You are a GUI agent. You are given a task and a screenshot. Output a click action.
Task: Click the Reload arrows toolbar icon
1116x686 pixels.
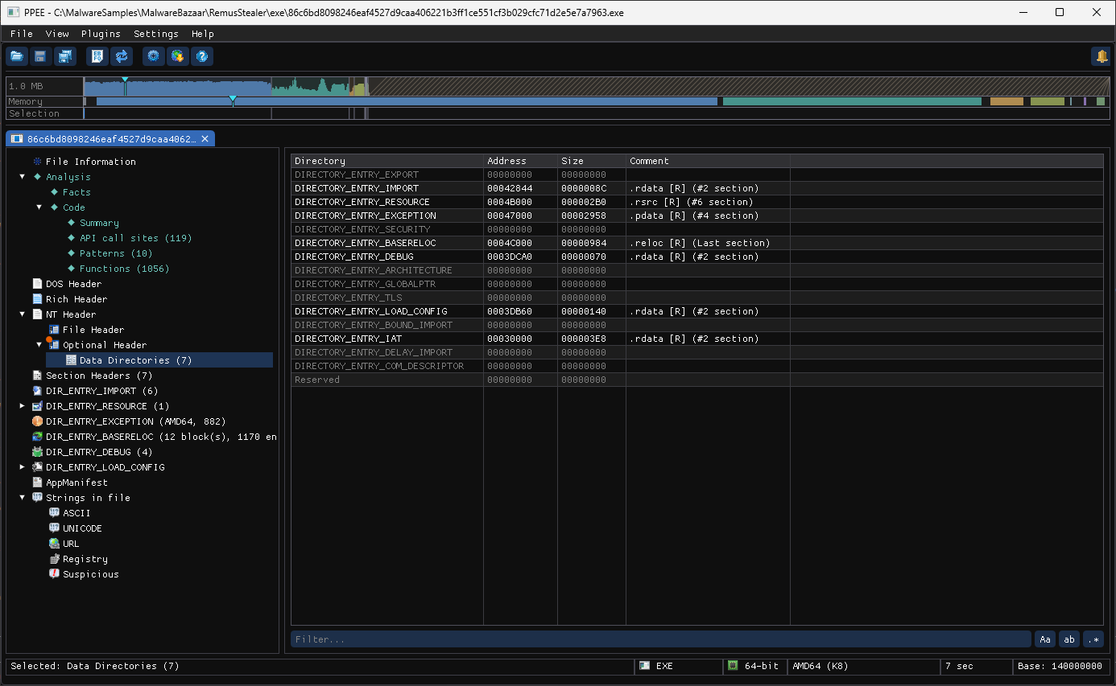(122, 56)
